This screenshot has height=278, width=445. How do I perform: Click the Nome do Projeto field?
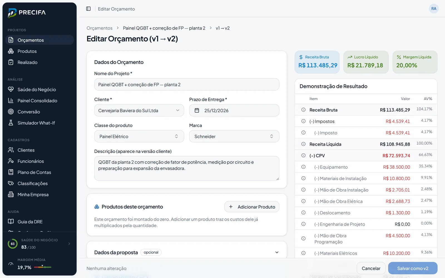(x=187, y=84)
